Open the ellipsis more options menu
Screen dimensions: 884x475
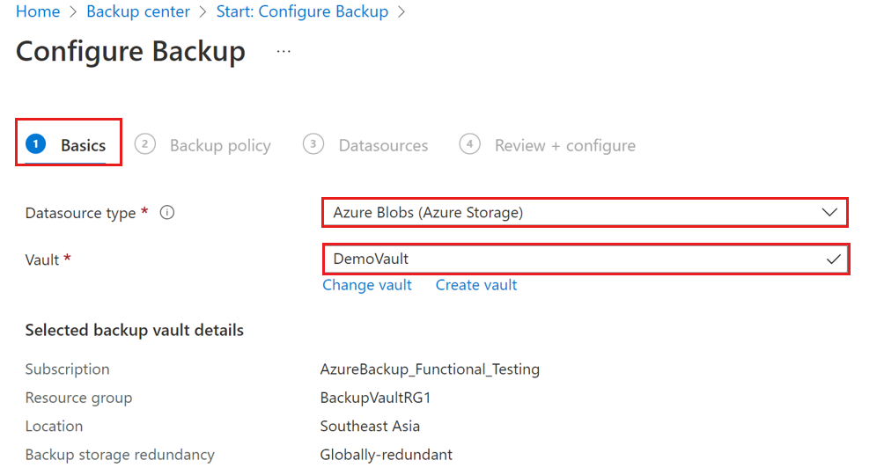284,52
